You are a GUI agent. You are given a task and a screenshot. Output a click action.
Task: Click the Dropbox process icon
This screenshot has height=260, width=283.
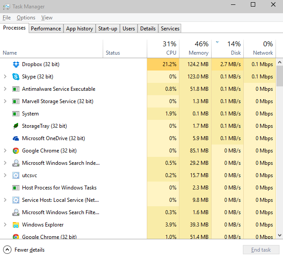coord(16,64)
